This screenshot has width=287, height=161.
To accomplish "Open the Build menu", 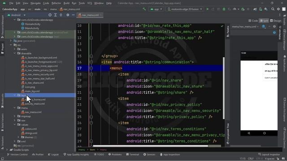I will click(66, 3).
